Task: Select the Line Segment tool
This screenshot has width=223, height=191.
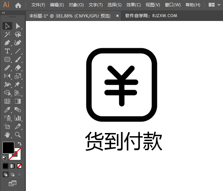Action: point(18,51)
